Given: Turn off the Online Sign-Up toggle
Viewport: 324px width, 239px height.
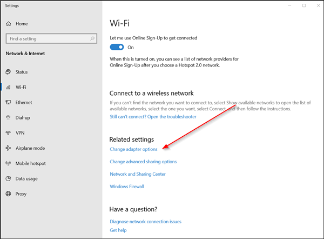Looking at the screenshot, I should coord(117,47).
